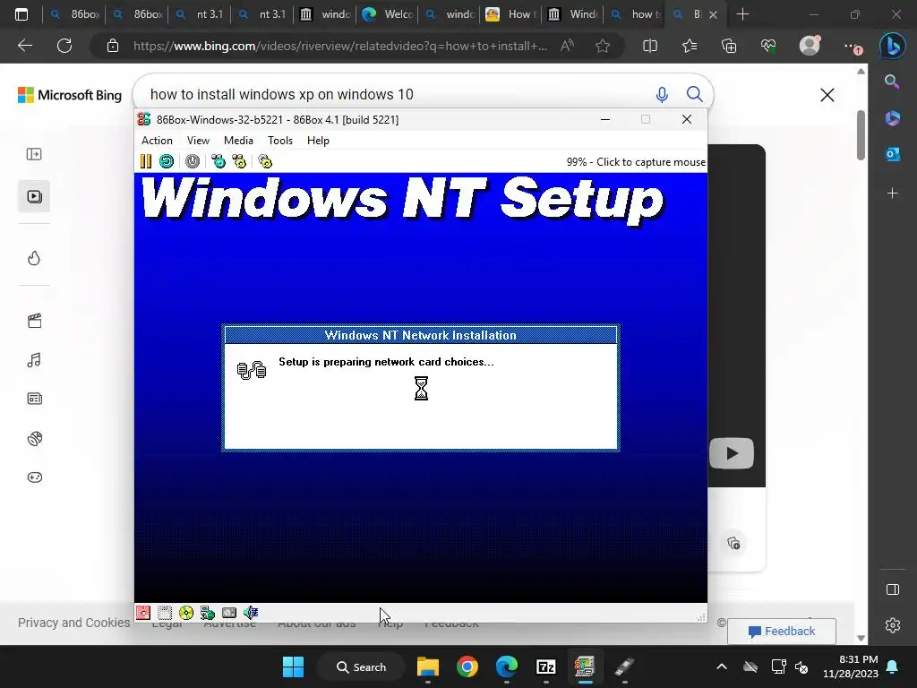Open the Bing sidebar expand panel icon
Viewport: 917px width, 688px height.
click(x=34, y=154)
